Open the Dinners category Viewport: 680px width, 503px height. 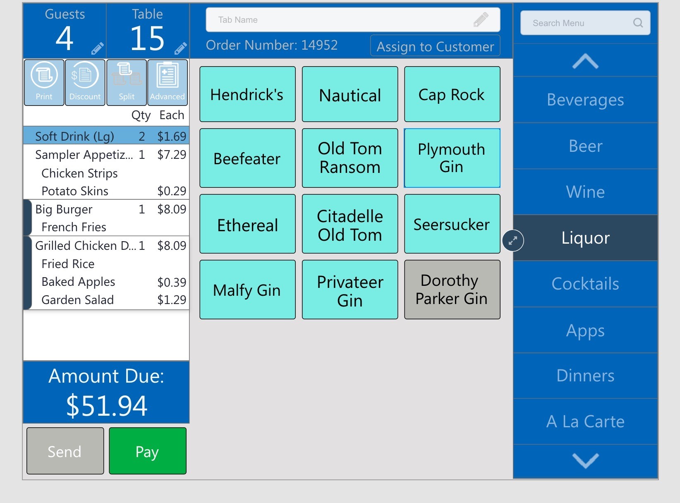click(x=585, y=376)
